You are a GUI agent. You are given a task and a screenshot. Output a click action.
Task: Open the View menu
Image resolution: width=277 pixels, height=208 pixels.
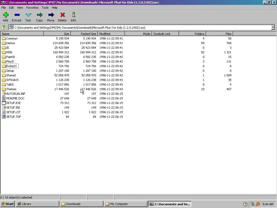20,8
